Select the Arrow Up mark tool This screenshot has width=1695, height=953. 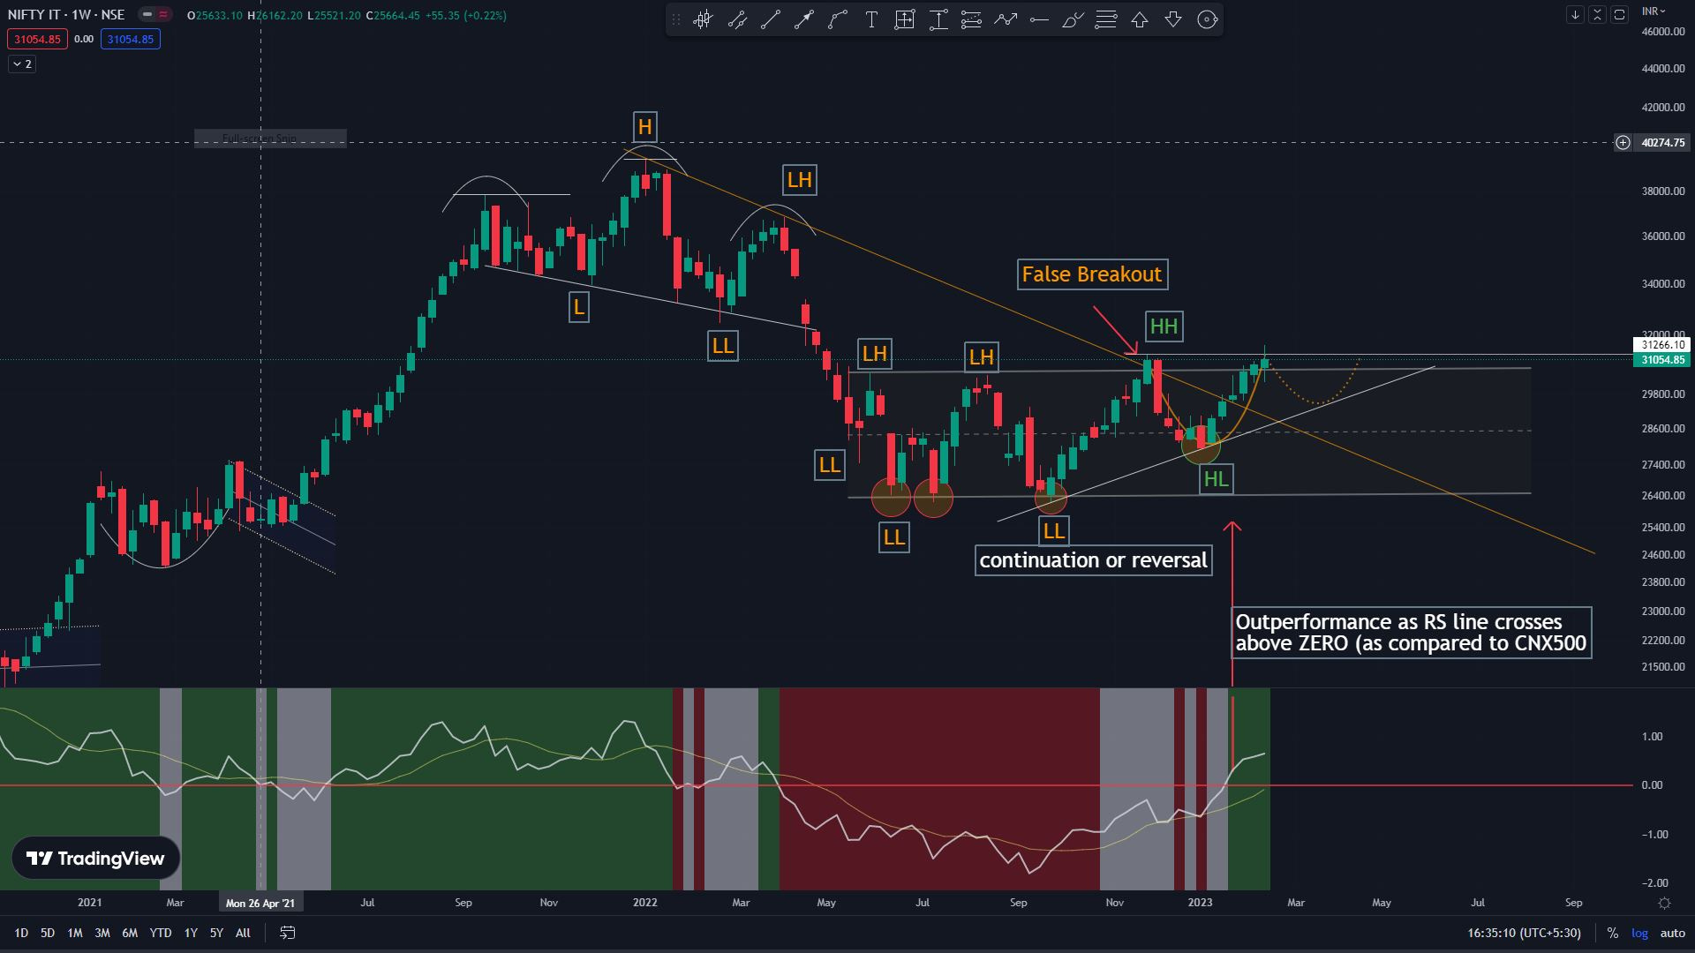(1140, 19)
